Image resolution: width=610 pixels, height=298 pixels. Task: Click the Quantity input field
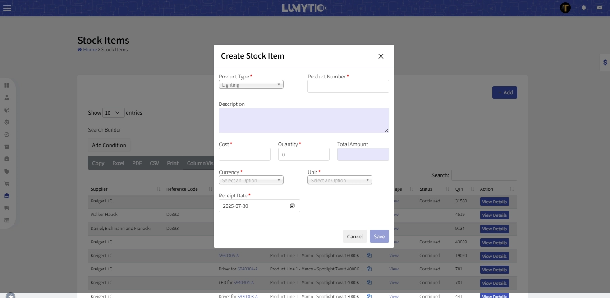pos(303,155)
